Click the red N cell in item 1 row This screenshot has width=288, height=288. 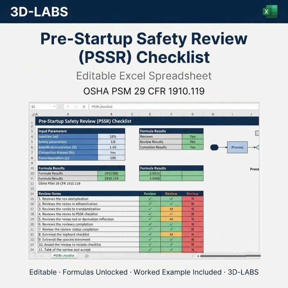tap(193, 199)
